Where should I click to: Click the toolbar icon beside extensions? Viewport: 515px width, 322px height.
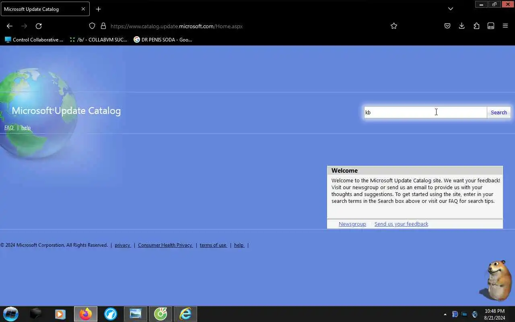(491, 26)
